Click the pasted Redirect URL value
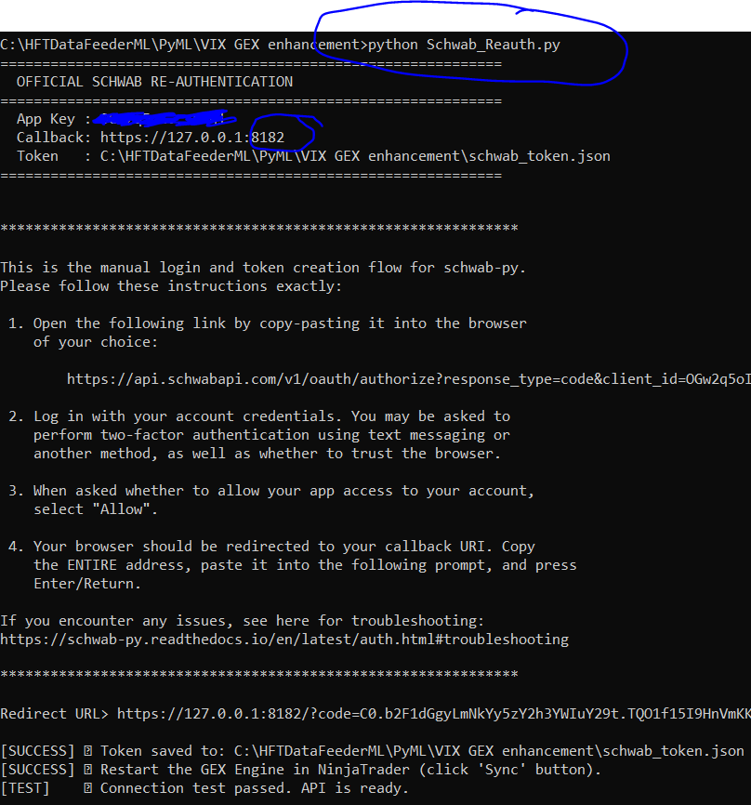Viewport: 751px width, 805px height. point(433,714)
